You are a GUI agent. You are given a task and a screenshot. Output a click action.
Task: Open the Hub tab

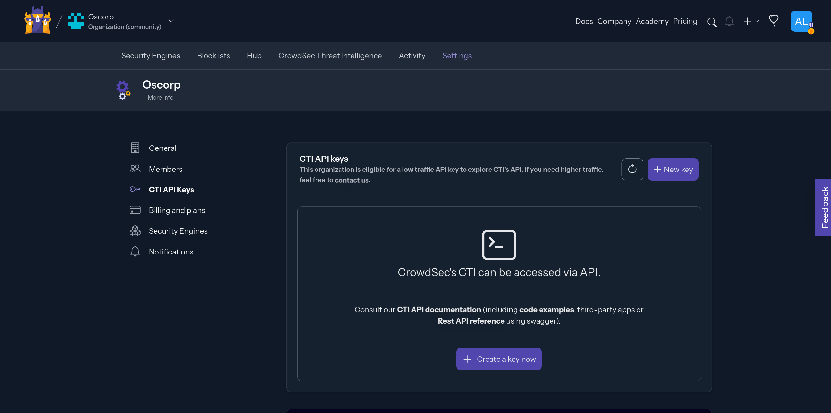(x=254, y=55)
